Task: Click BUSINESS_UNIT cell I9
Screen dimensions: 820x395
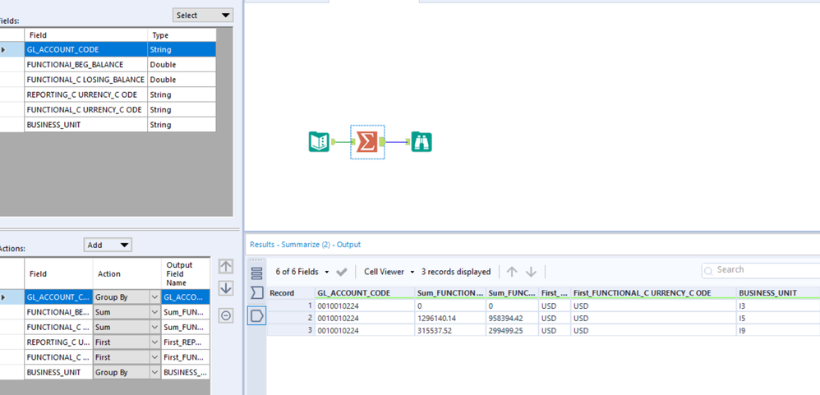Action: click(778, 330)
